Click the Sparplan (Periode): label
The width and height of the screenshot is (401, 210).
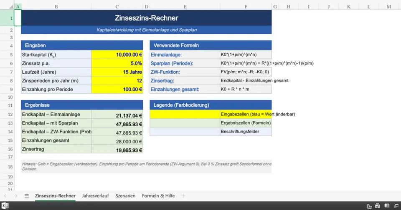point(185,63)
